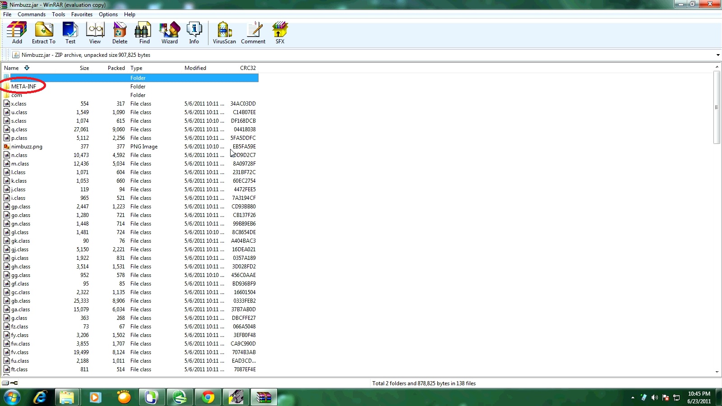Open Windows Media Player from taskbar

(x=95, y=397)
